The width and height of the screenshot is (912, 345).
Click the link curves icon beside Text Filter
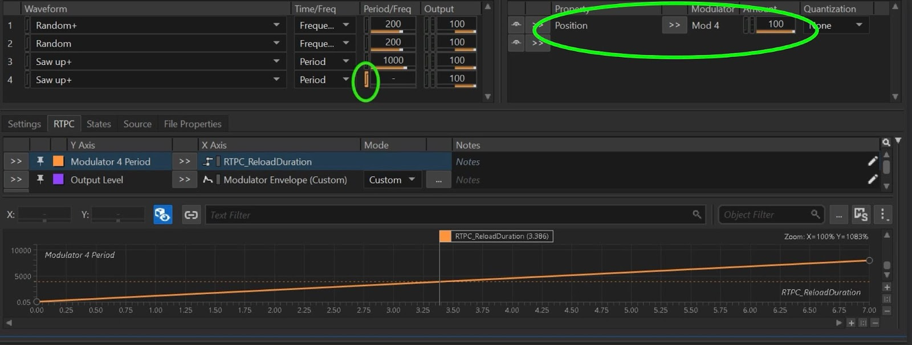pyautogui.click(x=191, y=215)
